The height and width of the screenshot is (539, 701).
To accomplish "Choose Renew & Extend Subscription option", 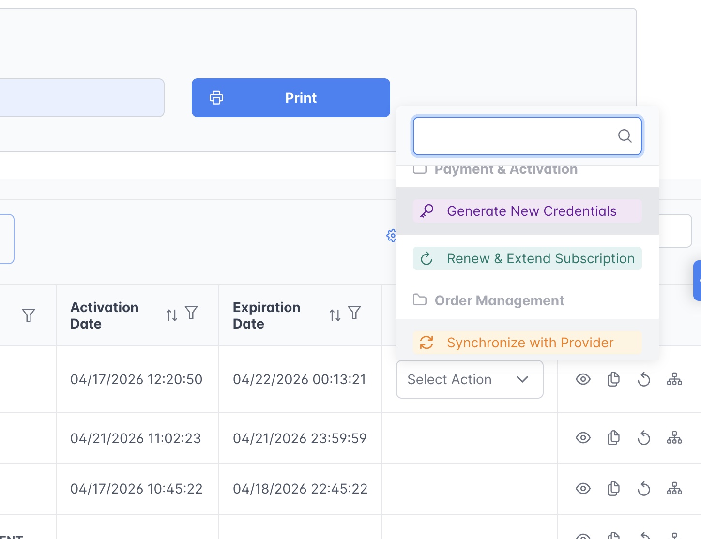I will pos(527,258).
